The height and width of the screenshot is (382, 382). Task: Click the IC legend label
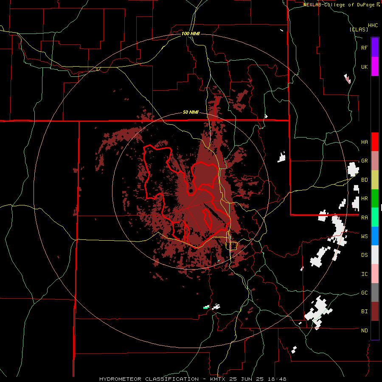tap(364, 274)
